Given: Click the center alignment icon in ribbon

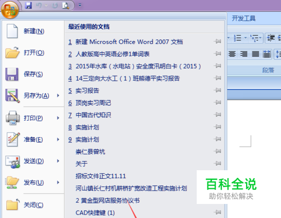Looking at the screenshot, I should [x=232, y=54].
